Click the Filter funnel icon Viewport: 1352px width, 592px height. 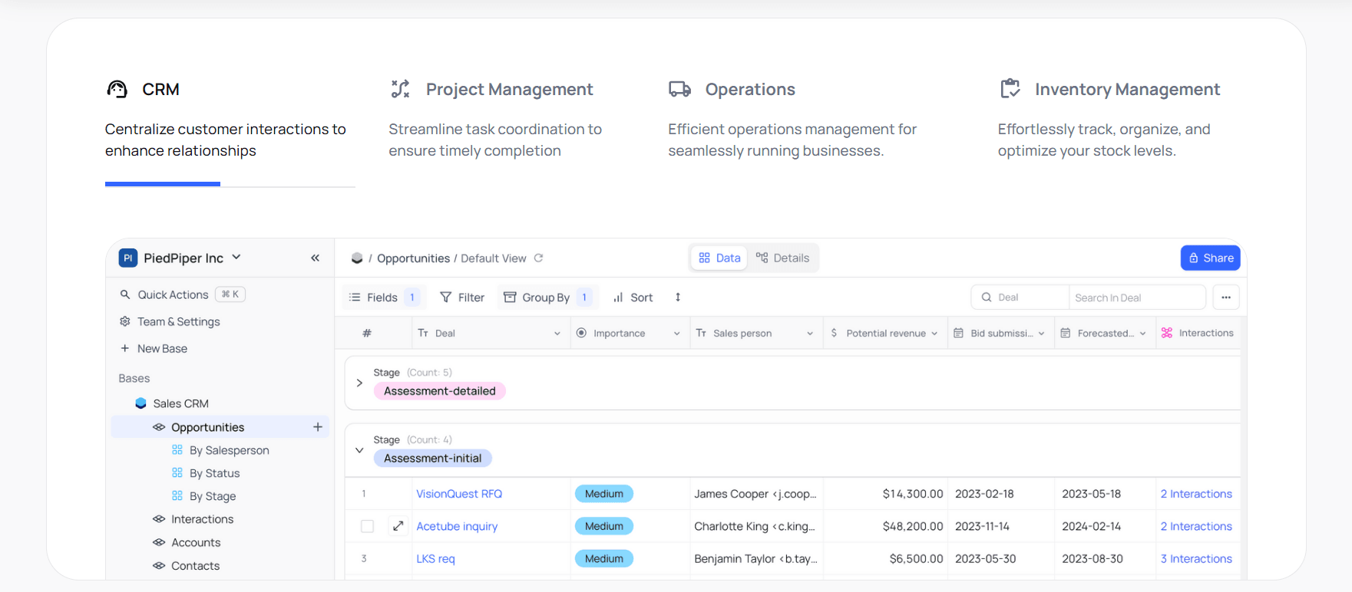[x=445, y=298]
